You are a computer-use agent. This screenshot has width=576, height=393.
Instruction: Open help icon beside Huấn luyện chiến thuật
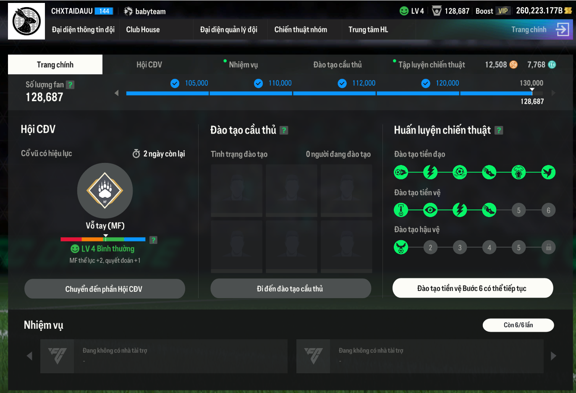click(x=499, y=130)
